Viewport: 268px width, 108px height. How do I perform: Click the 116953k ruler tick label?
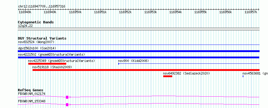coord(151,12)
